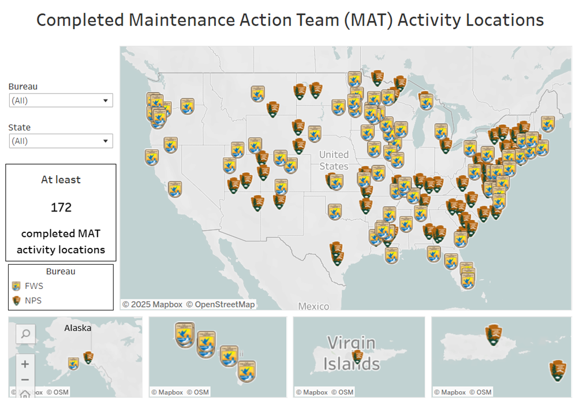The height and width of the screenshot is (408, 579).
Task: Click the NPS marker cluster in southern Texas
Action: (x=337, y=254)
